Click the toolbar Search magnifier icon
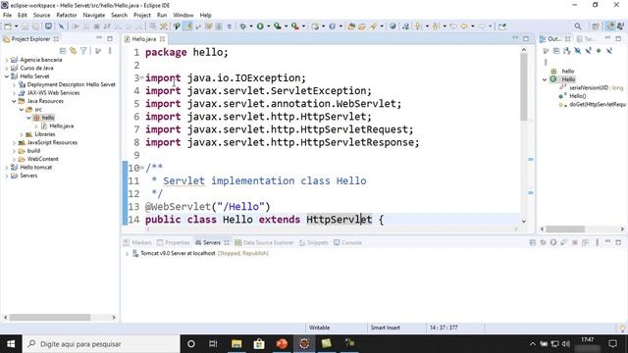Image resolution: width=628 pixels, height=353 pixels. coord(578,26)
